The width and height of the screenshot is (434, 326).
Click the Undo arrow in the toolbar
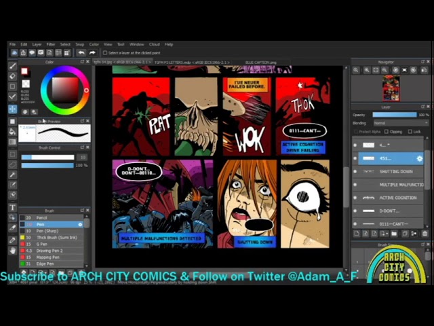pyautogui.click(x=81, y=52)
